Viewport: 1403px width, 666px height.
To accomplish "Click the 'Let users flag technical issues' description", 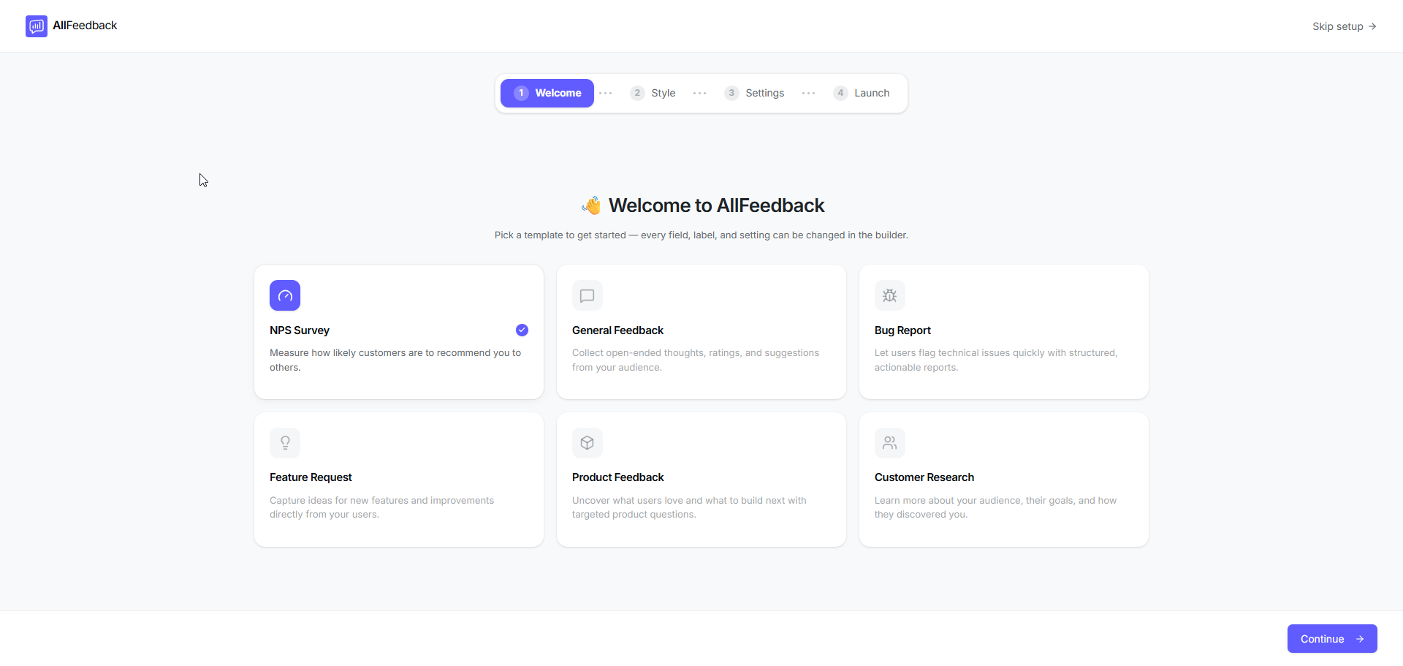I will pyautogui.click(x=996, y=360).
